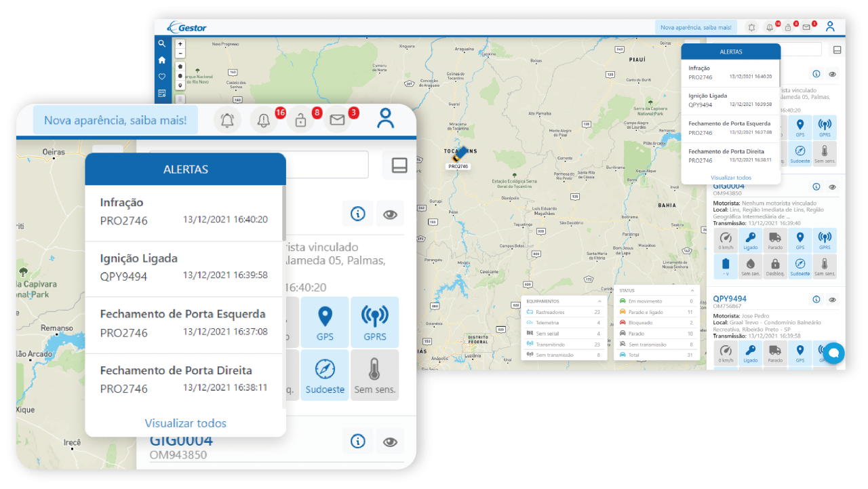Select the circle drawing tool on the map
This screenshot has width=868, height=489.
180,76
